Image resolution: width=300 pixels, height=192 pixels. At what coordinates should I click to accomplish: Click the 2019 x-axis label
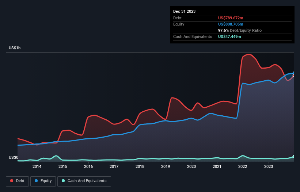pyautogui.click(x=166, y=166)
